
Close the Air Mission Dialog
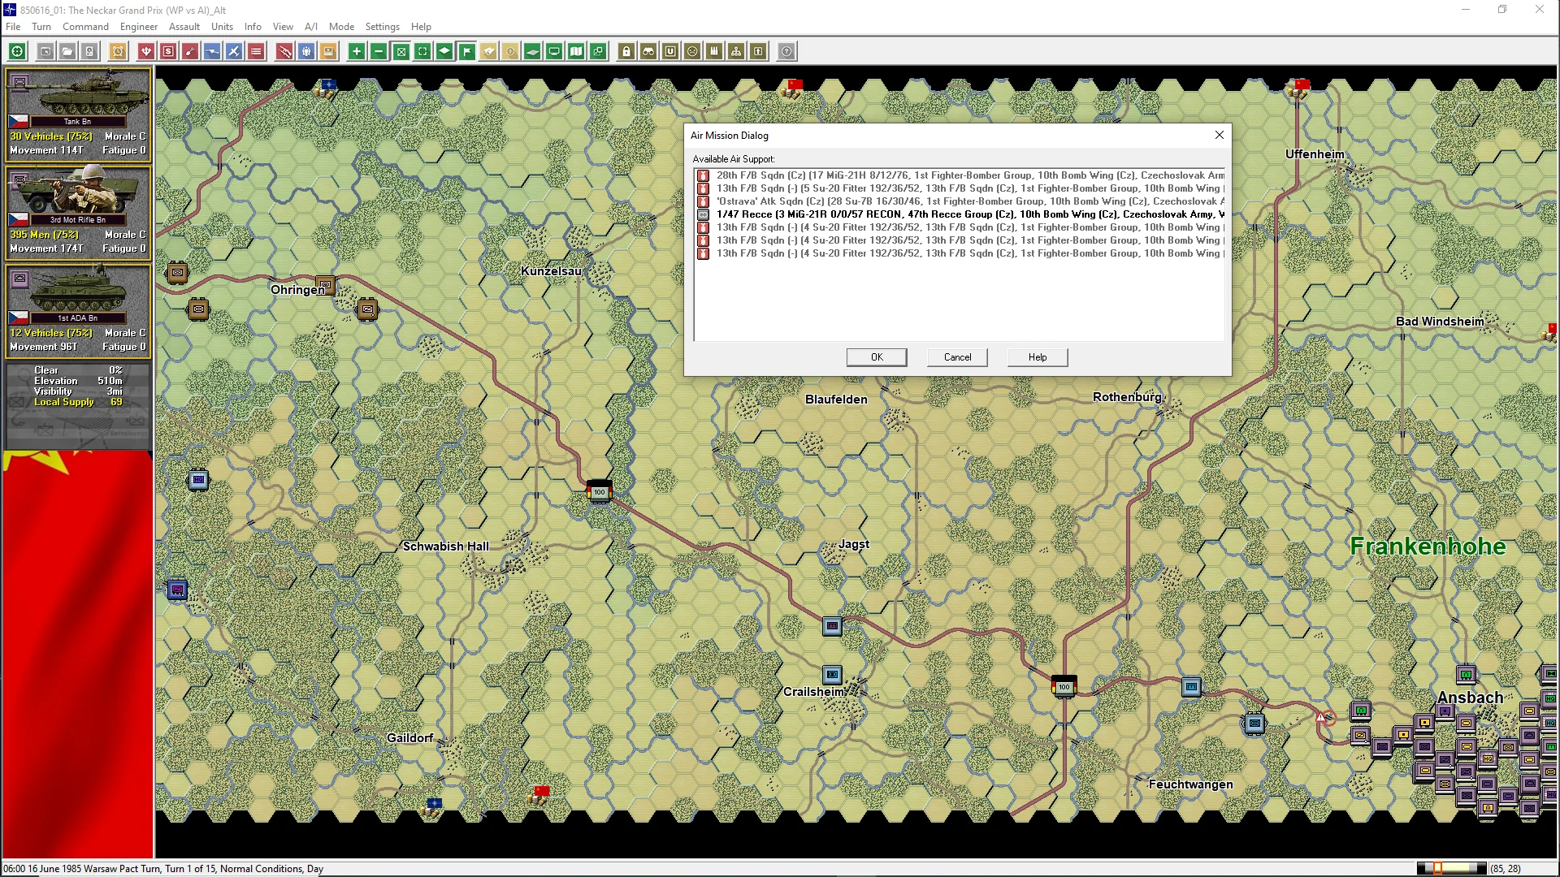coord(1219,135)
